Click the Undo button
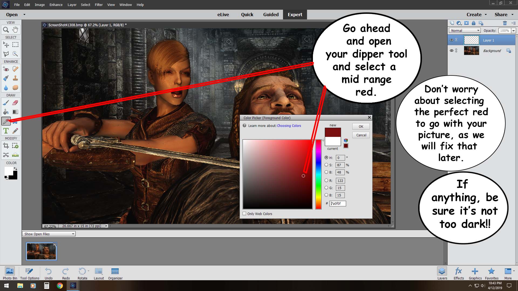 [49, 273]
